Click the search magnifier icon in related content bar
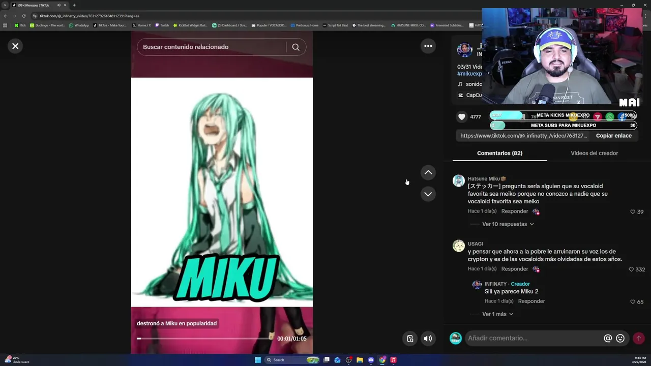The width and height of the screenshot is (651, 366). pos(295,47)
